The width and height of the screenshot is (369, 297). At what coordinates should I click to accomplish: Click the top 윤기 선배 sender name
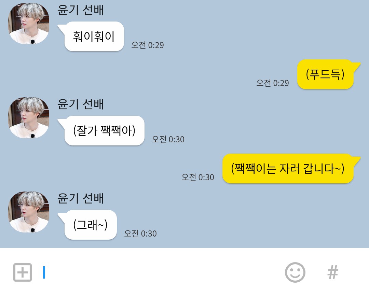81,10
